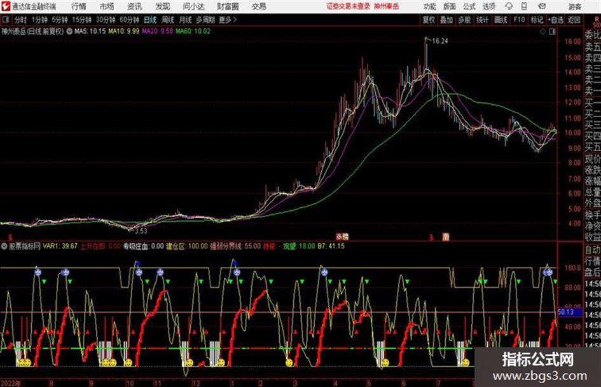The image size is (601, 387).
Task: Open the 问小达 menu
Action: pyautogui.click(x=193, y=6)
